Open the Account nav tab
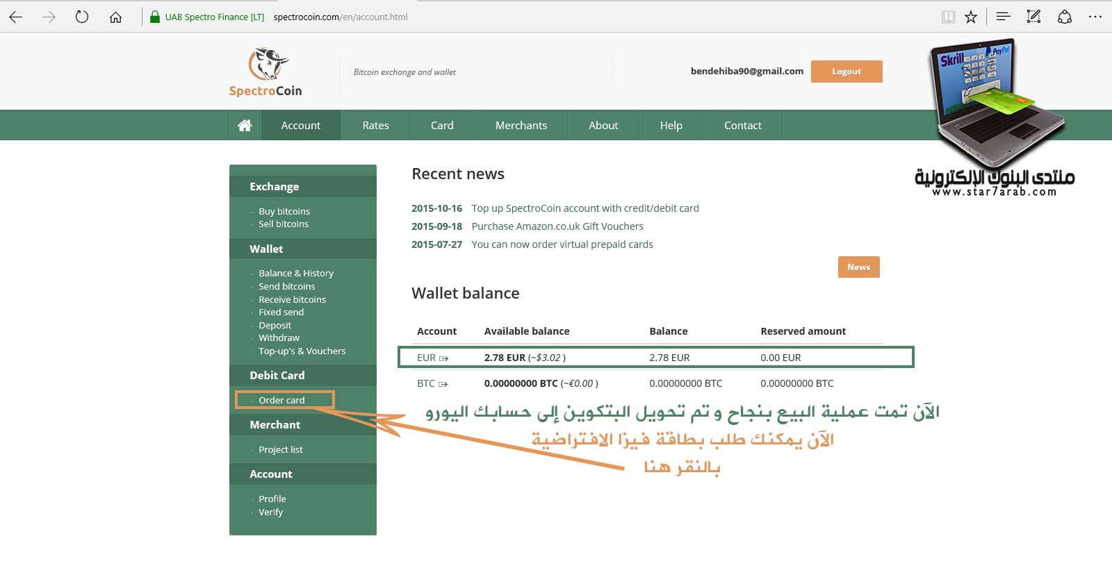Screen dimensions: 1112x575 301,125
